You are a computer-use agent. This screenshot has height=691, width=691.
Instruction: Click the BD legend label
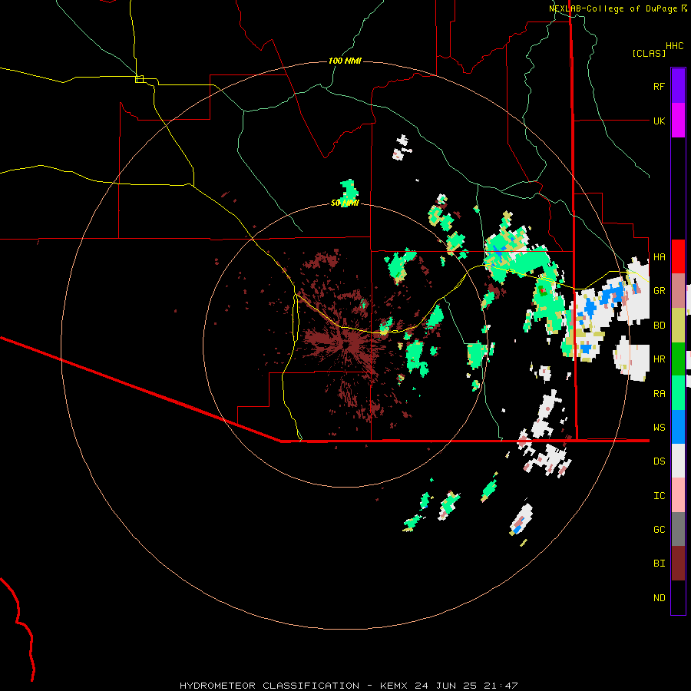[x=660, y=326]
